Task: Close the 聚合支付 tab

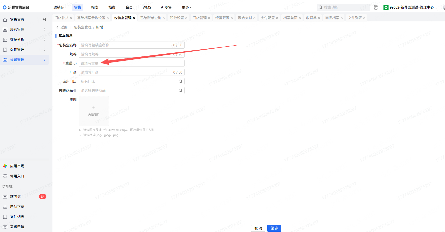Action: click(254, 18)
